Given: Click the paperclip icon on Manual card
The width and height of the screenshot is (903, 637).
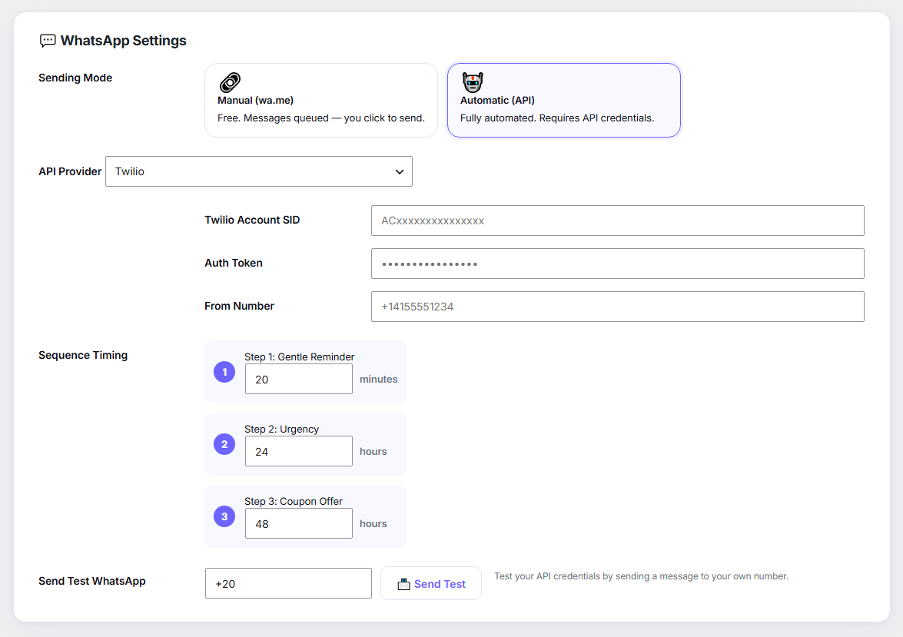Looking at the screenshot, I should [230, 82].
